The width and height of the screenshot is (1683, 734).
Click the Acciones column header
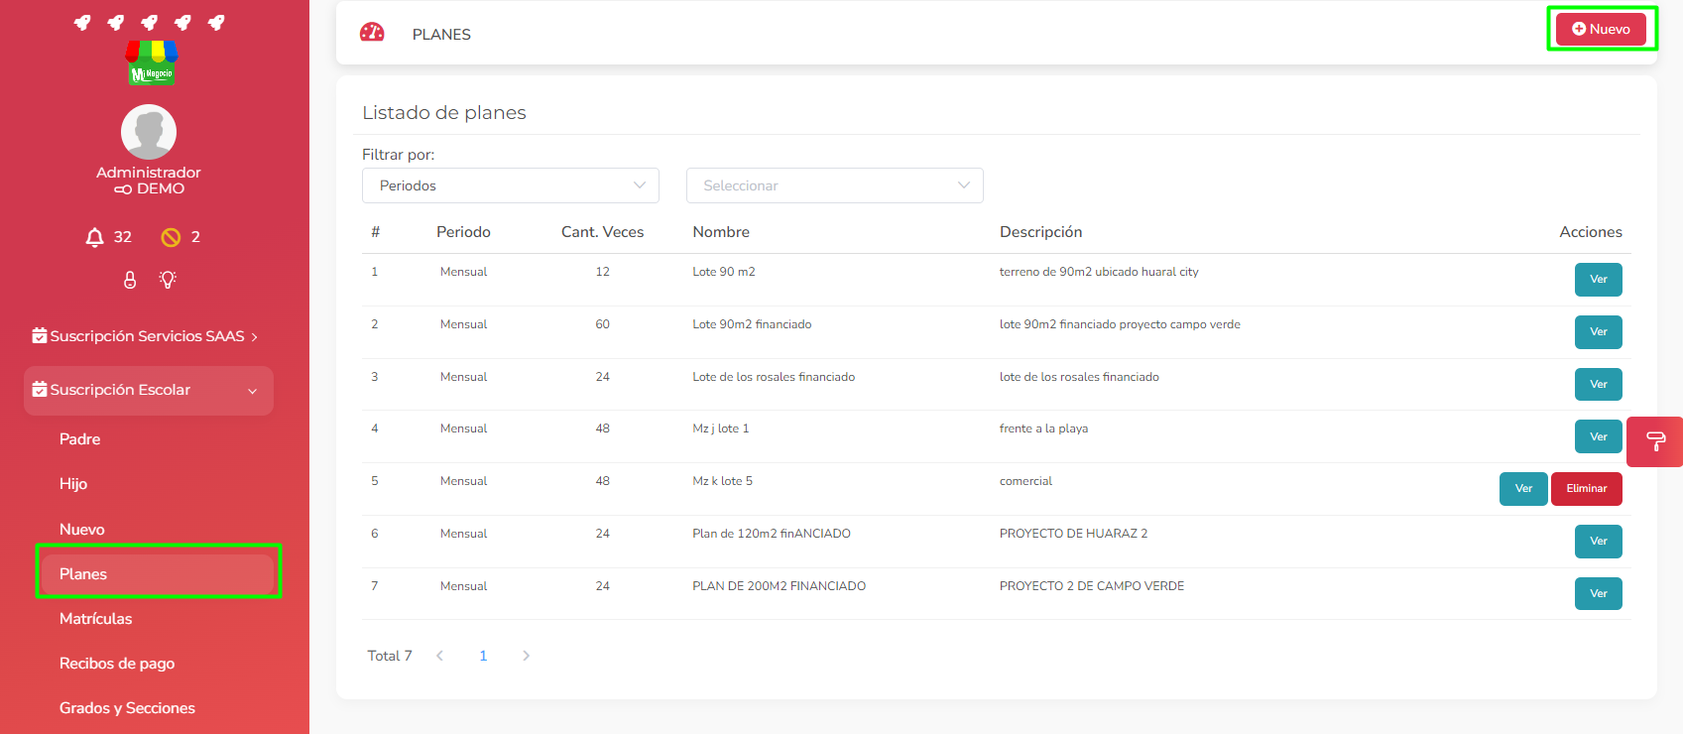click(1591, 232)
